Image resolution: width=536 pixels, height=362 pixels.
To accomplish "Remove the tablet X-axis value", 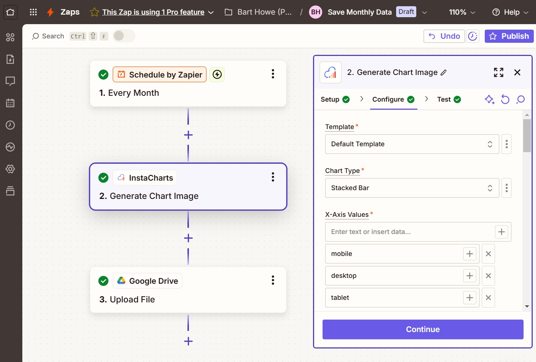I will (488, 298).
